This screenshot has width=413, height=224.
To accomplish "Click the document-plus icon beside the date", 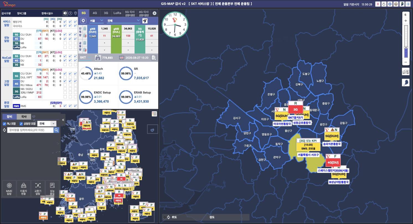I will point(154,58).
